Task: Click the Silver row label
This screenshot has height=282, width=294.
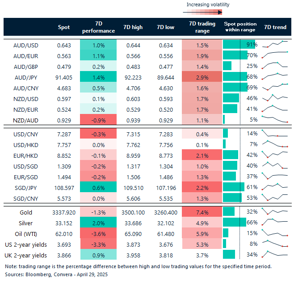Action: [x=25, y=223]
